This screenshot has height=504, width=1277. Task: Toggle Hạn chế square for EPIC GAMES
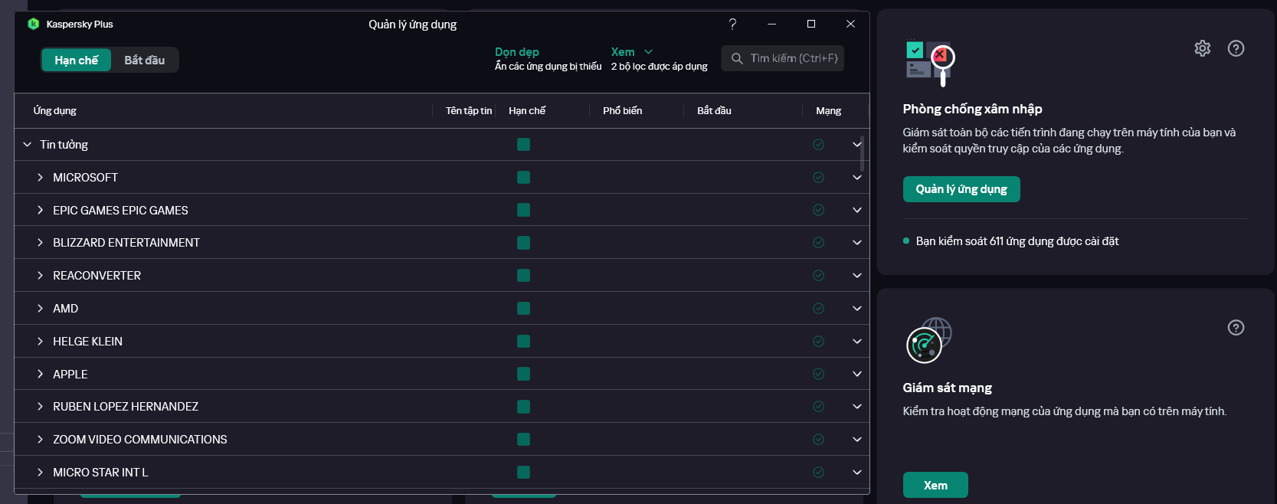tap(523, 210)
